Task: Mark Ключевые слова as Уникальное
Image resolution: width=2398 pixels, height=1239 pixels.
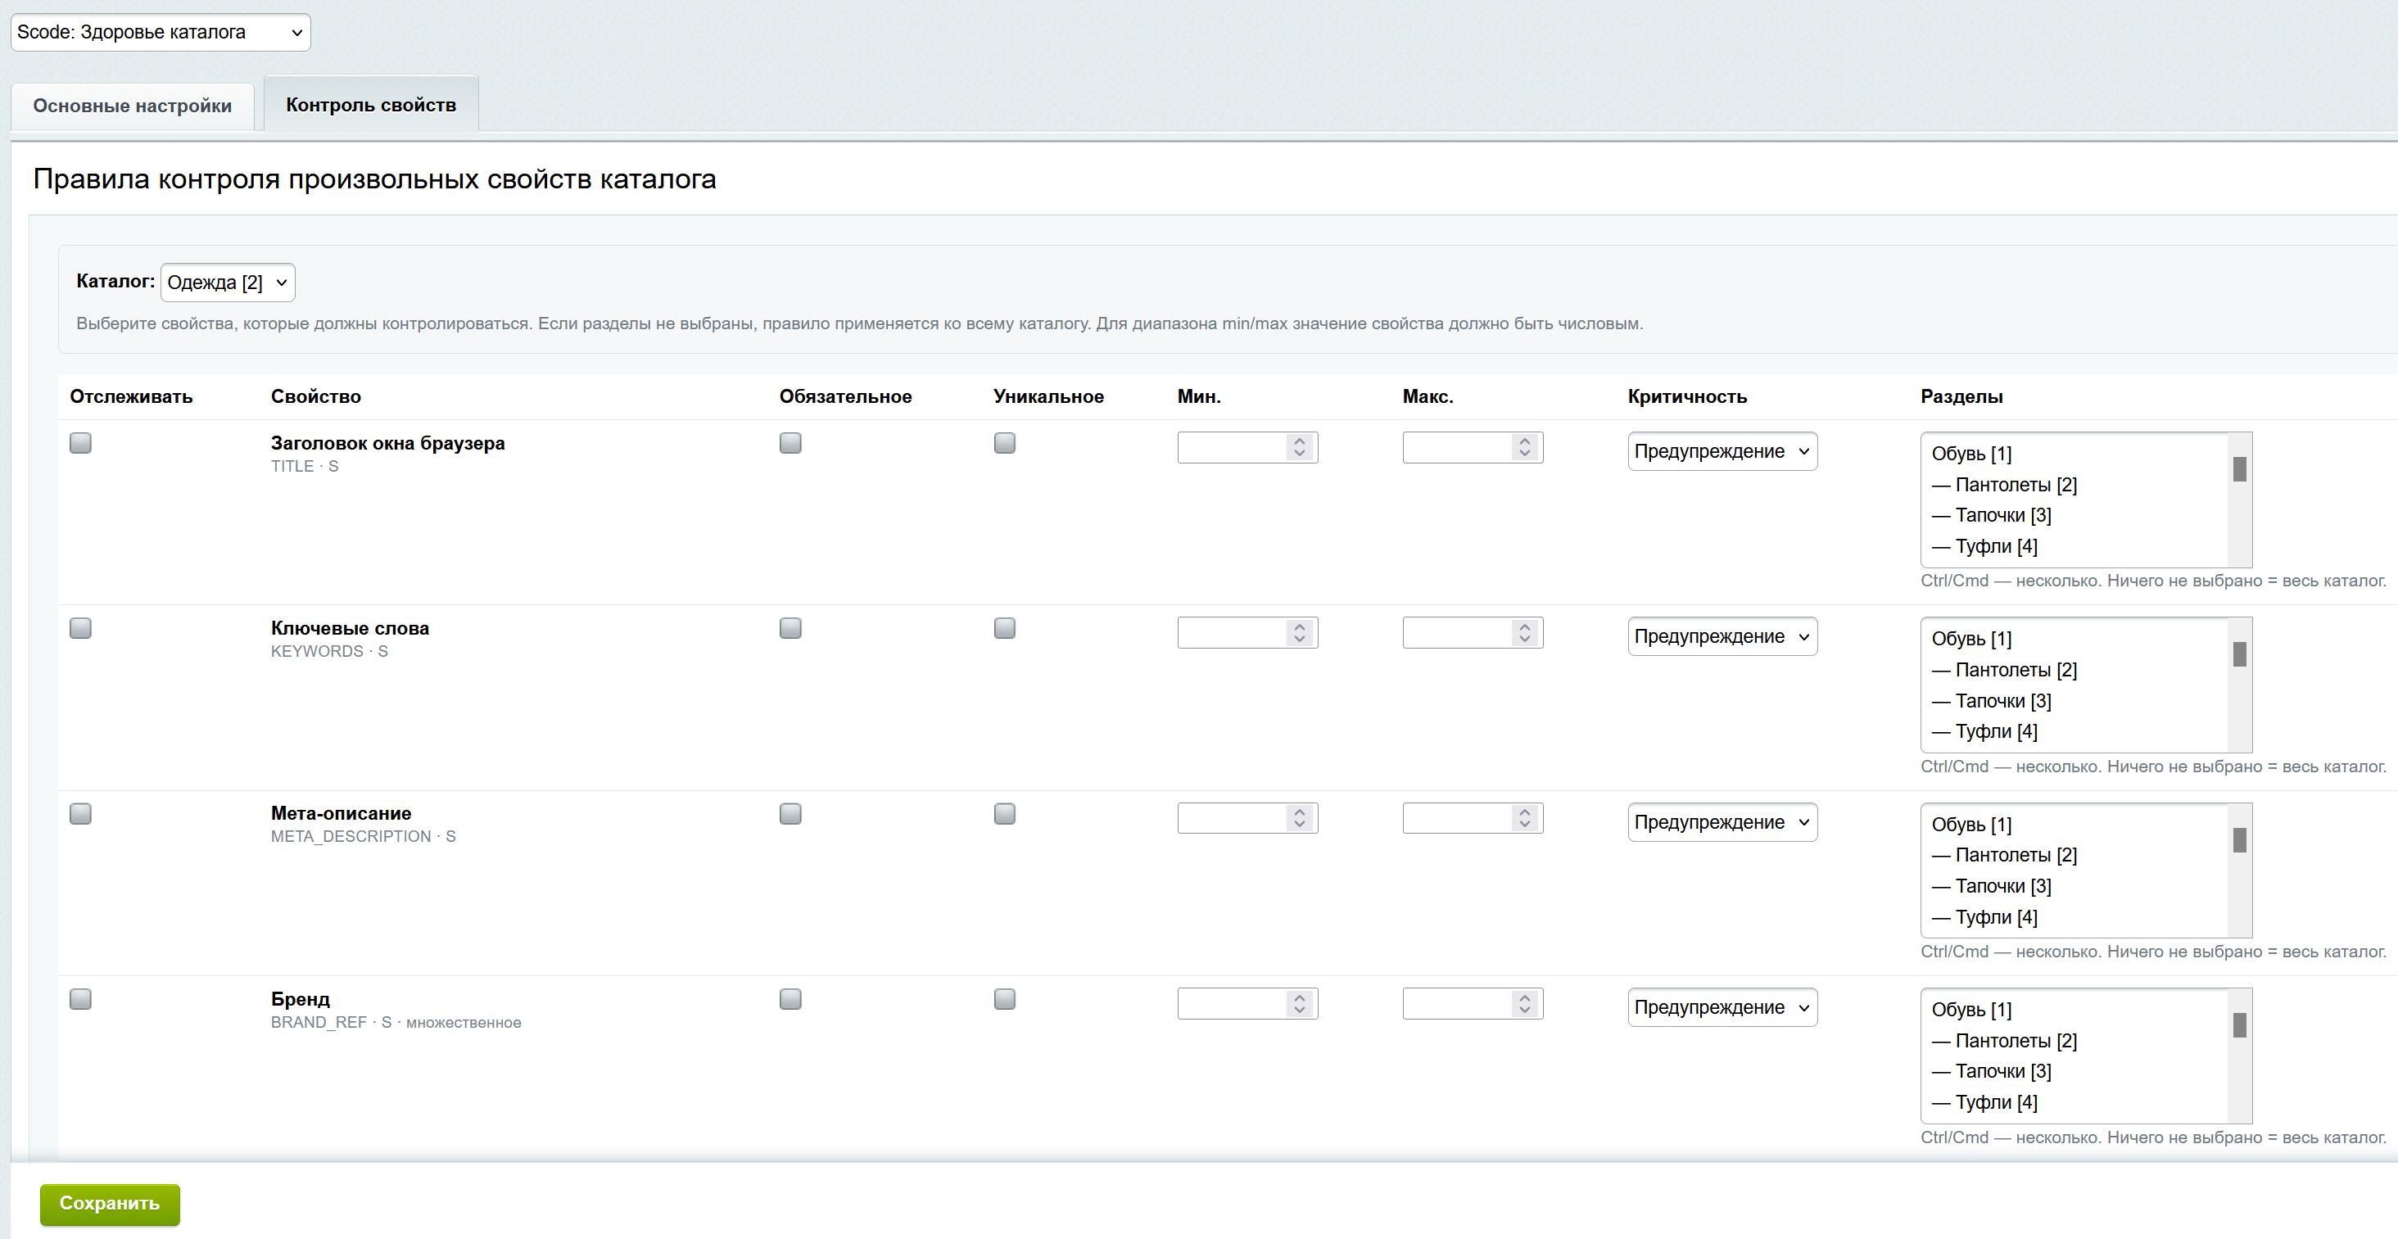Action: pyautogui.click(x=1004, y=628)
